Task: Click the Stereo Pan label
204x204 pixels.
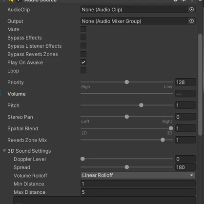Action: pos(20,117)
